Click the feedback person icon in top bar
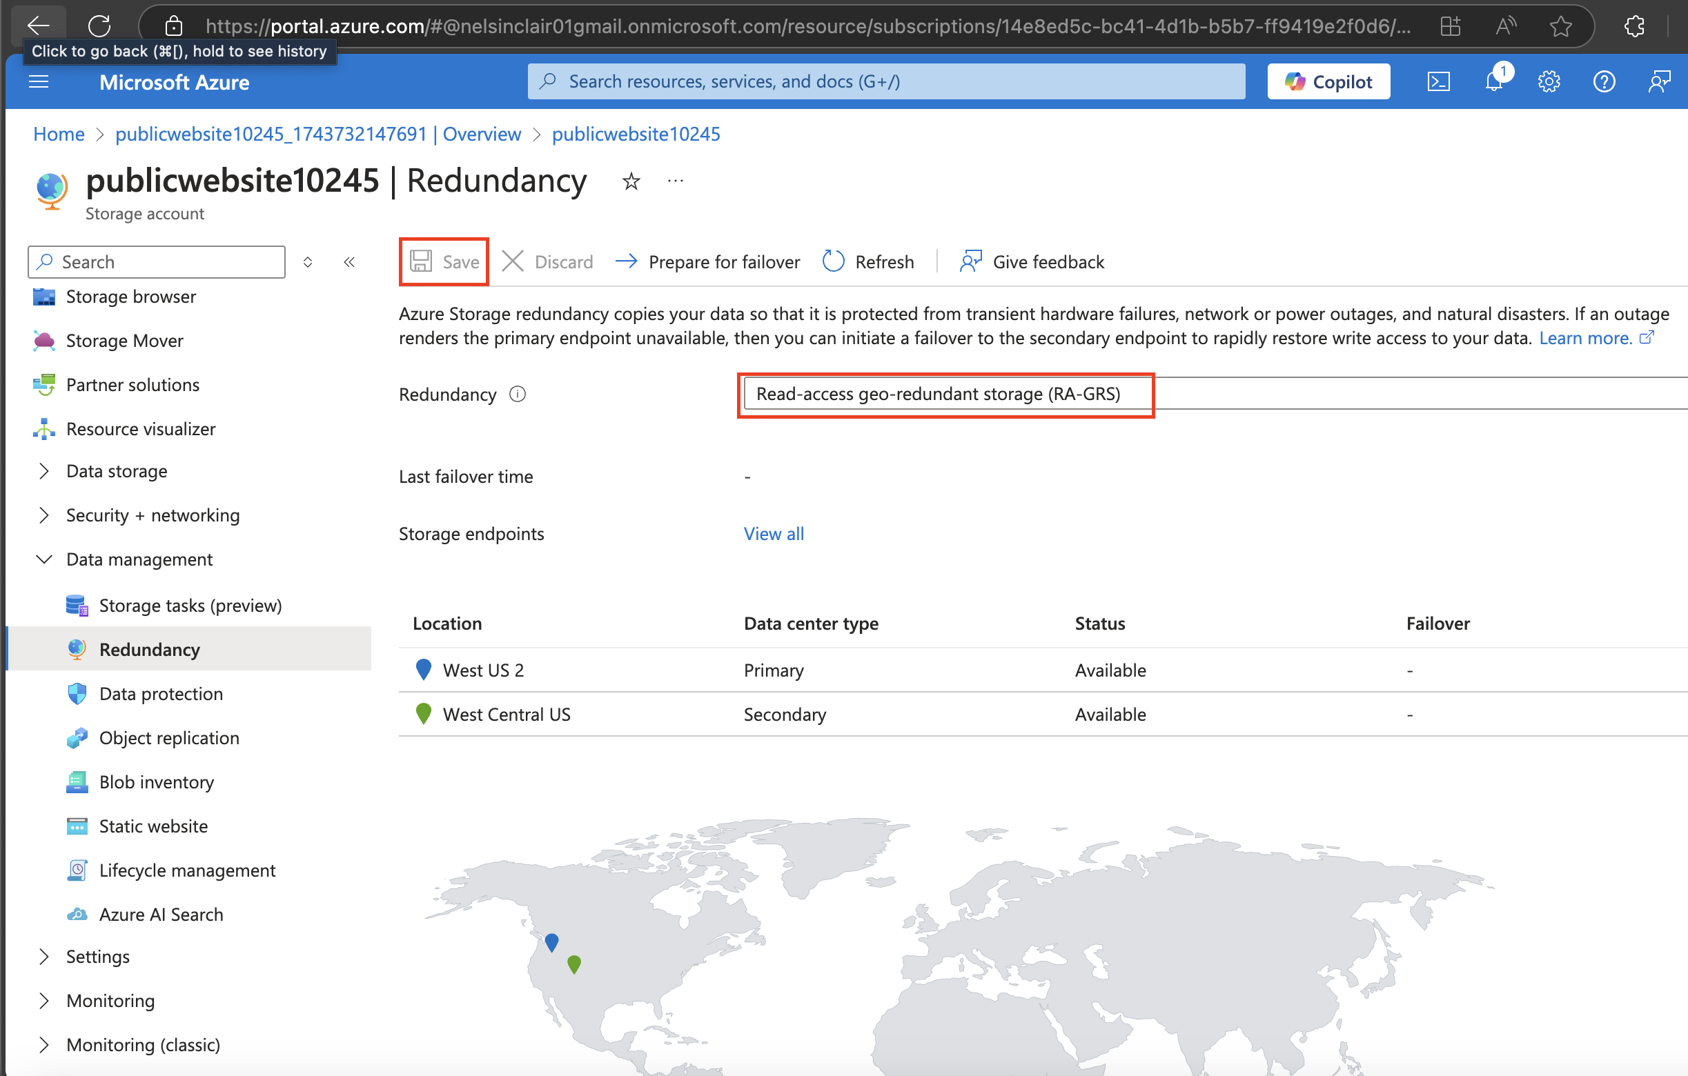The width and height of the screenshot is (1688, 1076). point(1659,82)
